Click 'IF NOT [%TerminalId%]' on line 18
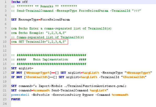The width and height of the screenshot is (156, 107). [x=30, y=77]
